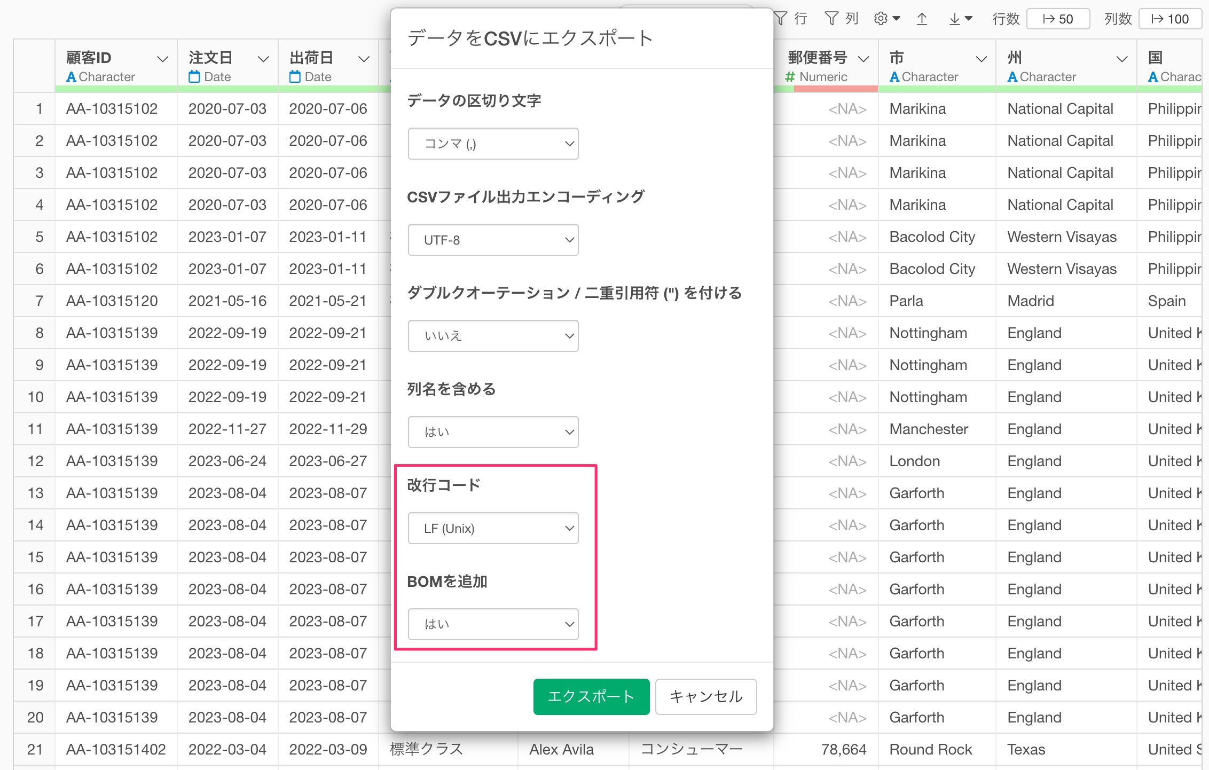Open the delimiter dropdown showing コンマ
The height and width of the screenshot is (770, 1209).
coord(493,144)
